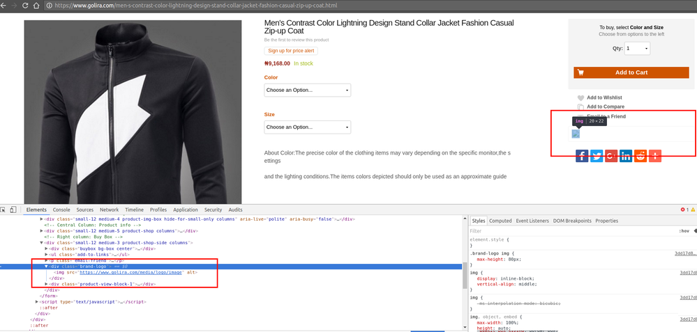Open stylesheet link for .brand-logo img rule
Viewport: 697px width, 332px height.
(x=685, y=253)
